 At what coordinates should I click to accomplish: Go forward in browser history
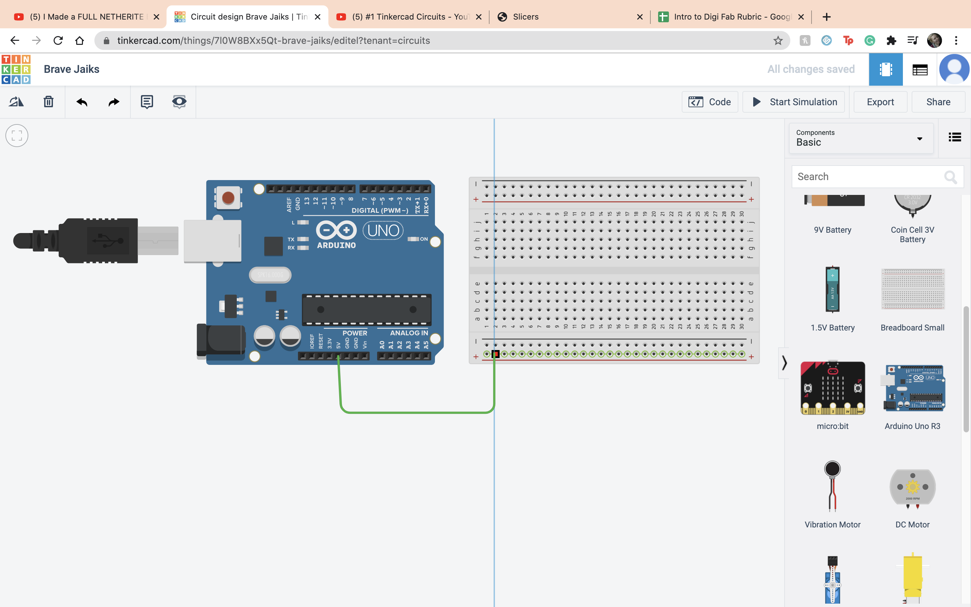point(36,40)
